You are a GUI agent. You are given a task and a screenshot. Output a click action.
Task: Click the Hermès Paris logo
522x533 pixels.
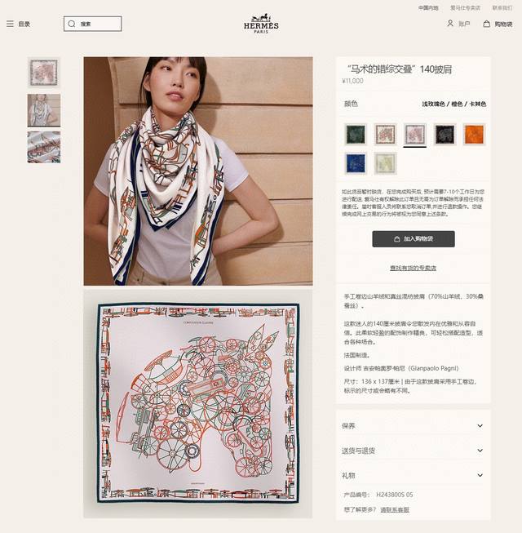pyautogui.click(x=261, y=24)
